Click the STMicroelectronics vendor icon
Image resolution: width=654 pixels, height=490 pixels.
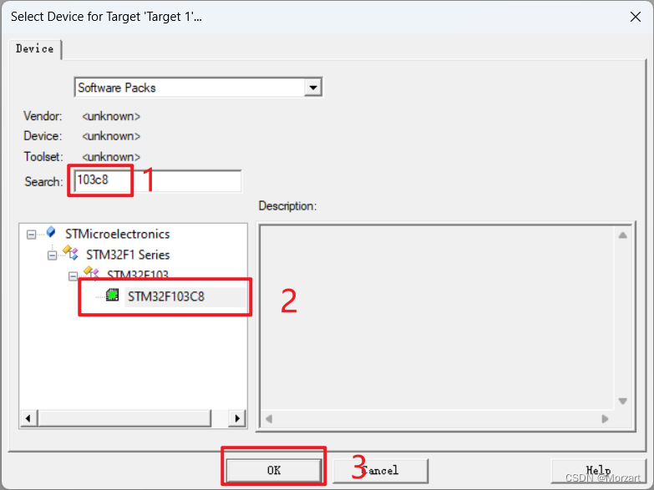(x=51, y=232)
